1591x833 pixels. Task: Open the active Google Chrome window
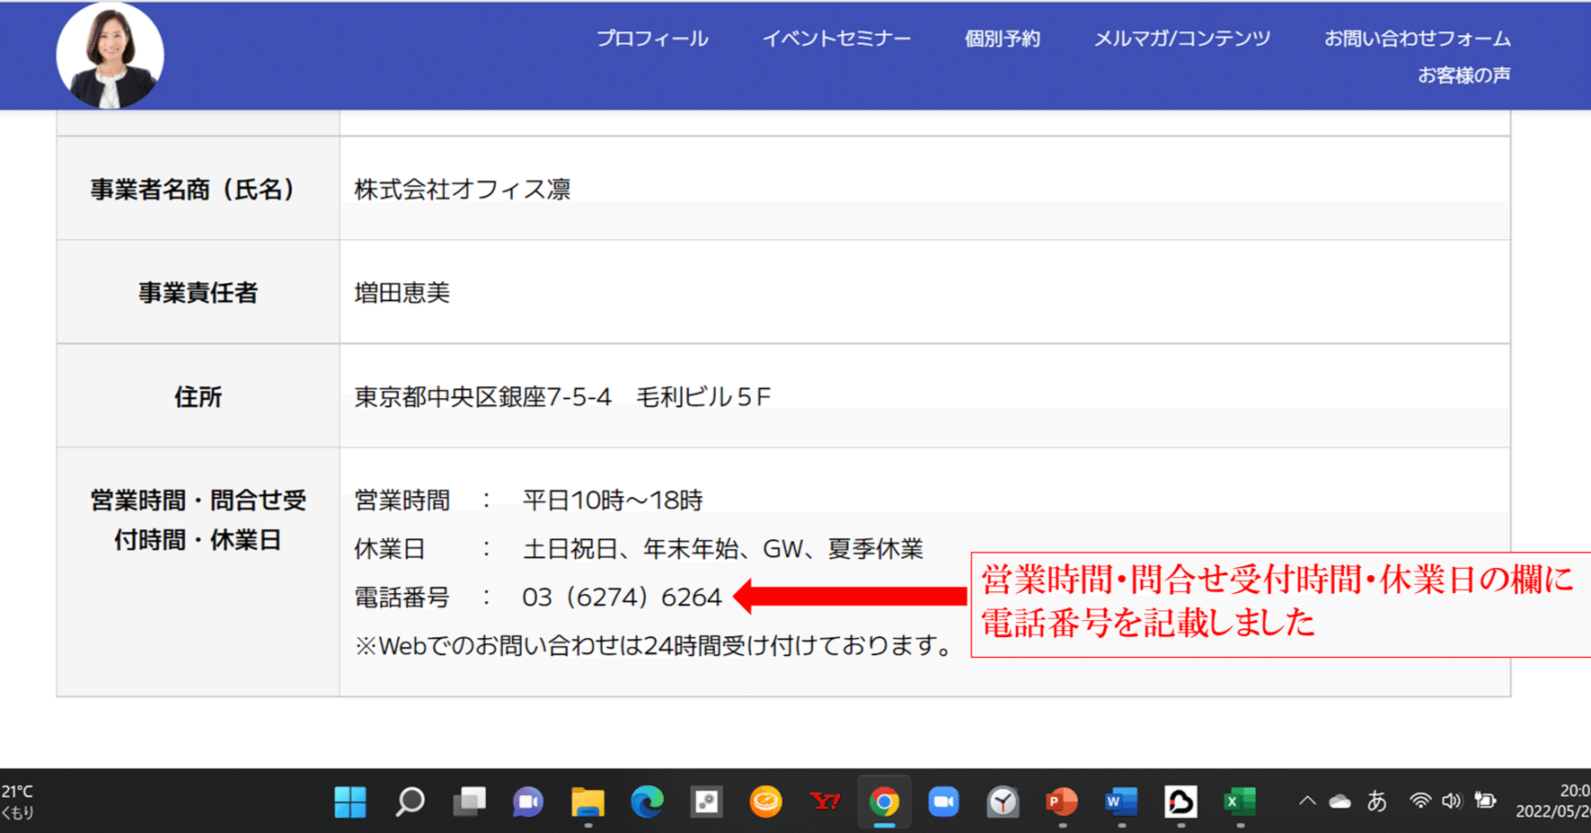pyautogui.click(x=884, y=802)
